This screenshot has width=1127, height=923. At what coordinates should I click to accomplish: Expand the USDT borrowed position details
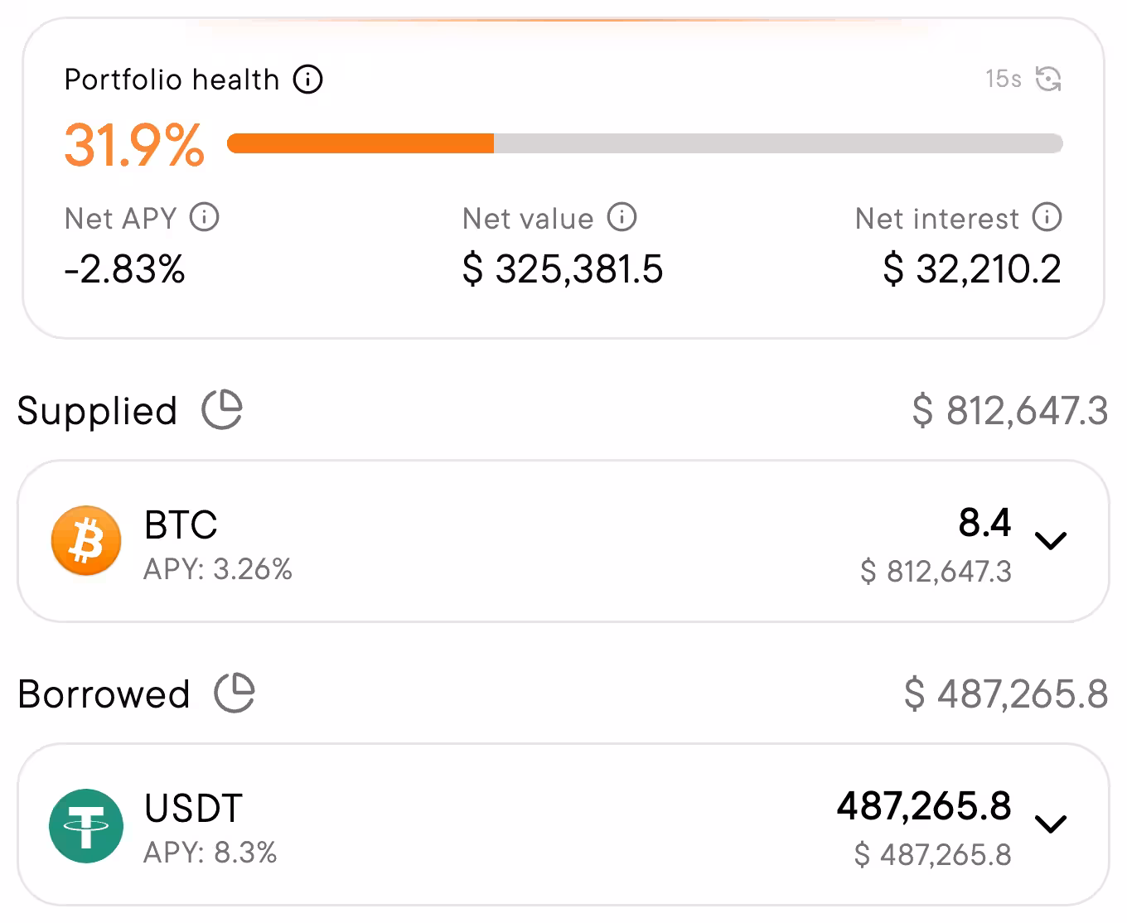point(1051,824)
